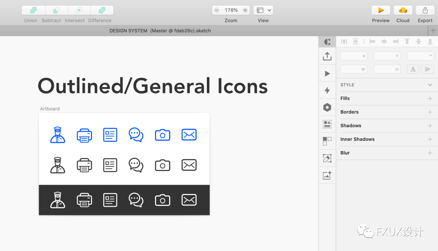The width and height of the screenshot is (438, 251).
Task: Add a fill with Fills plus
Action: pyautogui.click(x=430, y=98)
